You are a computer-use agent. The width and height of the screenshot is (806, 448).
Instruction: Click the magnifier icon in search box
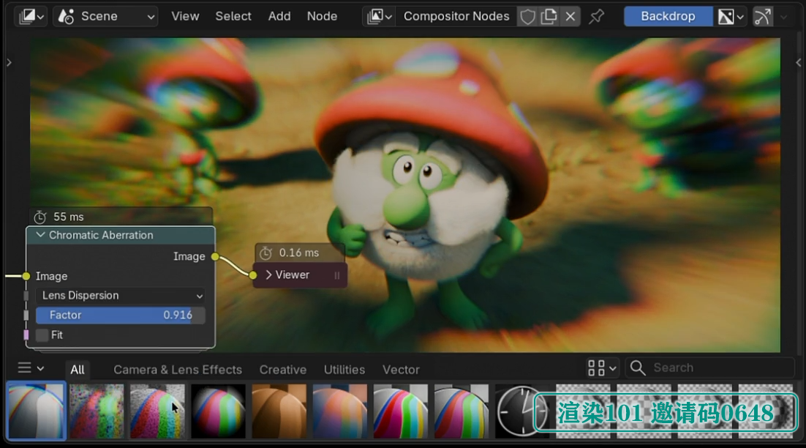click(x=637, y=367)
